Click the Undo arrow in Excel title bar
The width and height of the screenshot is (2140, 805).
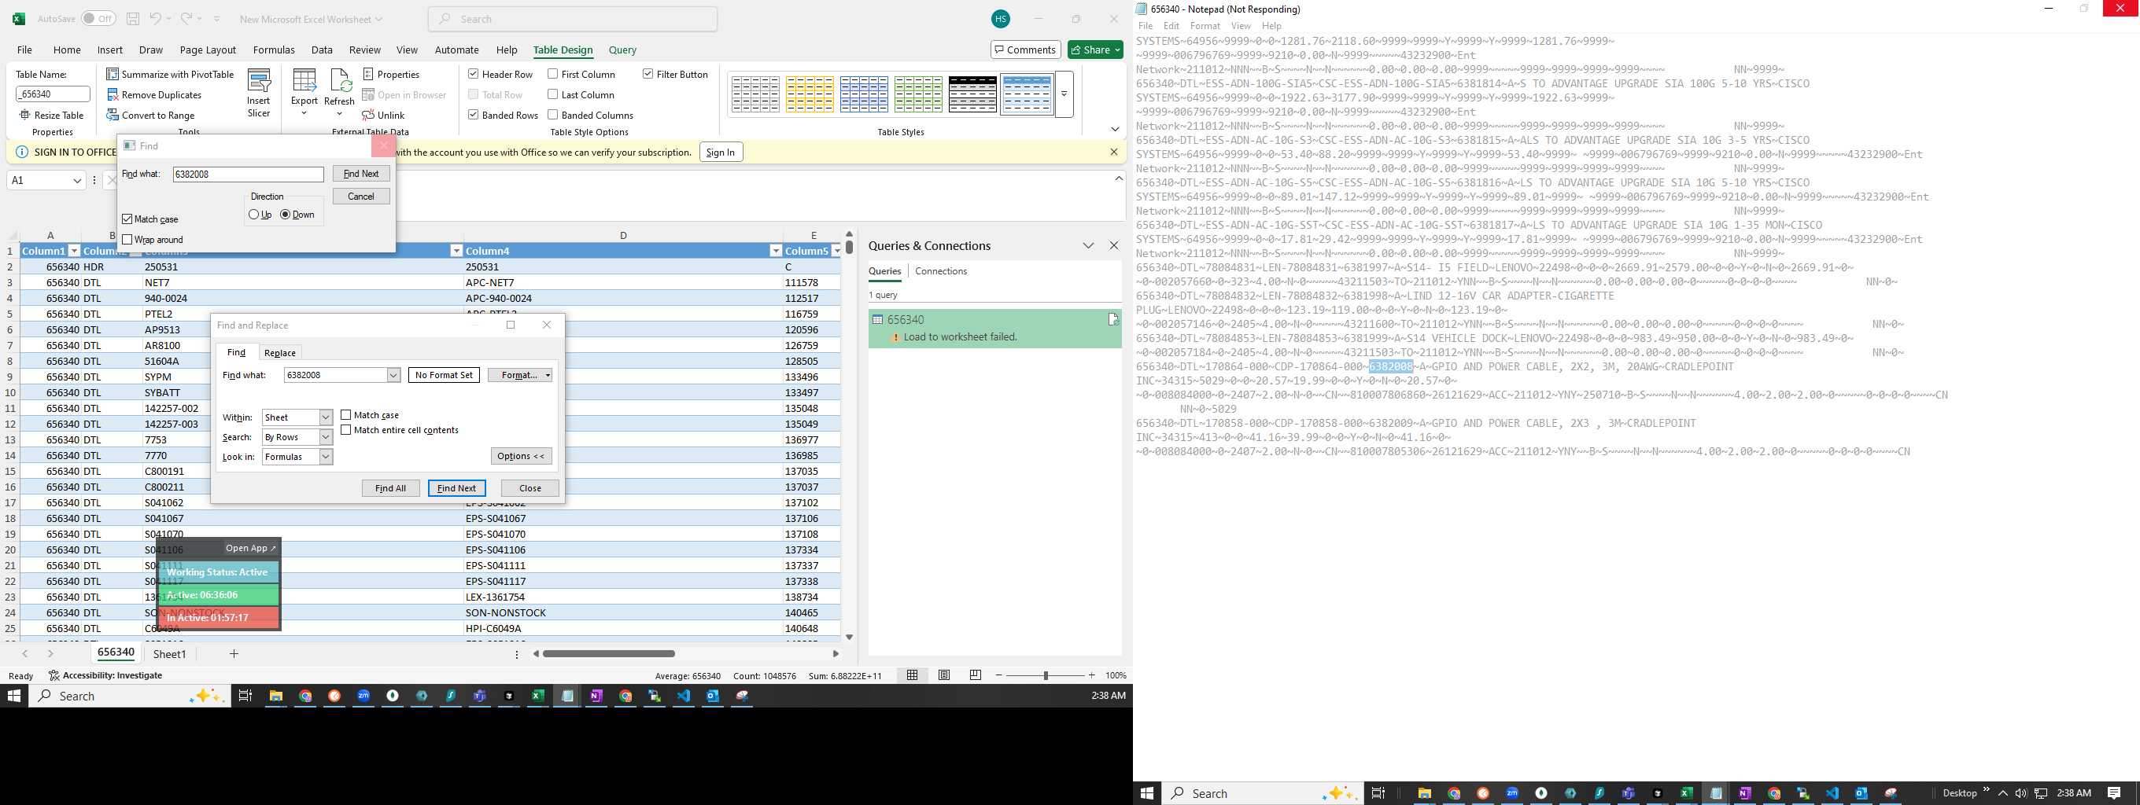coord(155,18)
